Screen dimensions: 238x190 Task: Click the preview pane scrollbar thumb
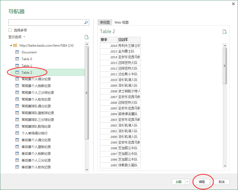click(225, 66)
